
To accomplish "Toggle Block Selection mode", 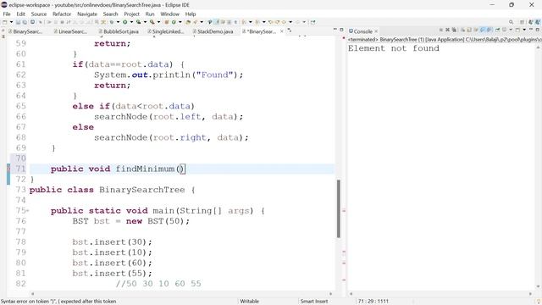I will (229, 22).
